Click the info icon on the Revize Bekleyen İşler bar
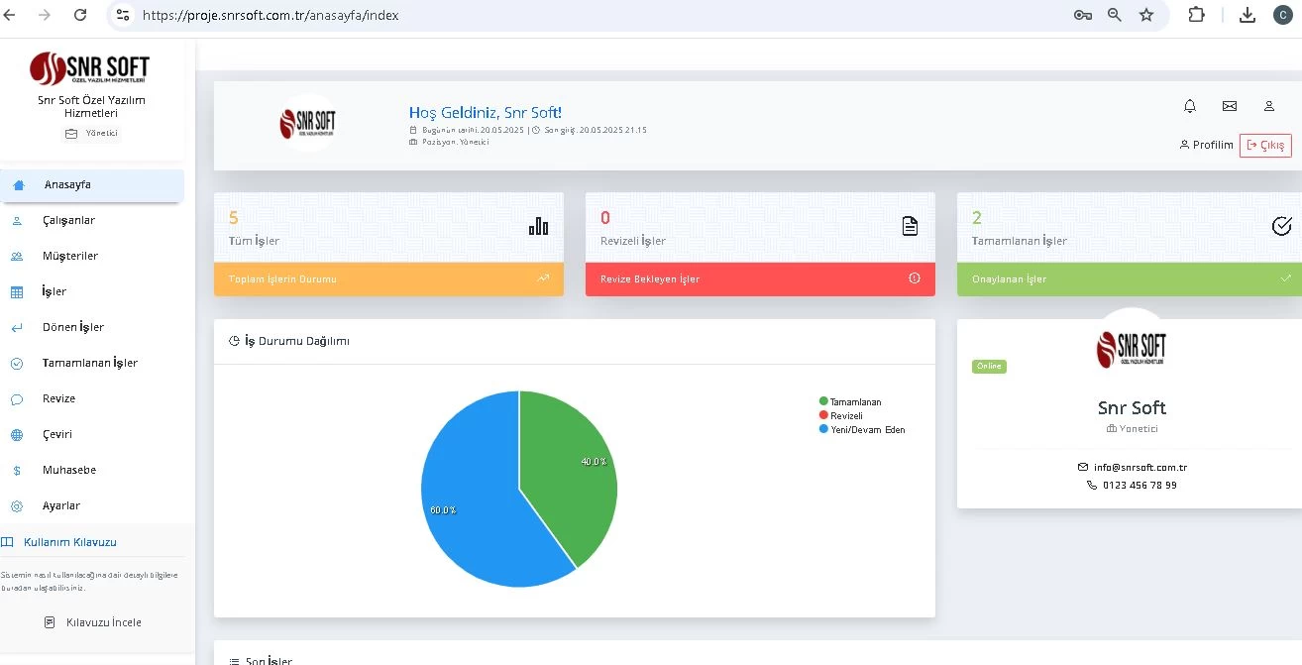 tap(914, 278)
